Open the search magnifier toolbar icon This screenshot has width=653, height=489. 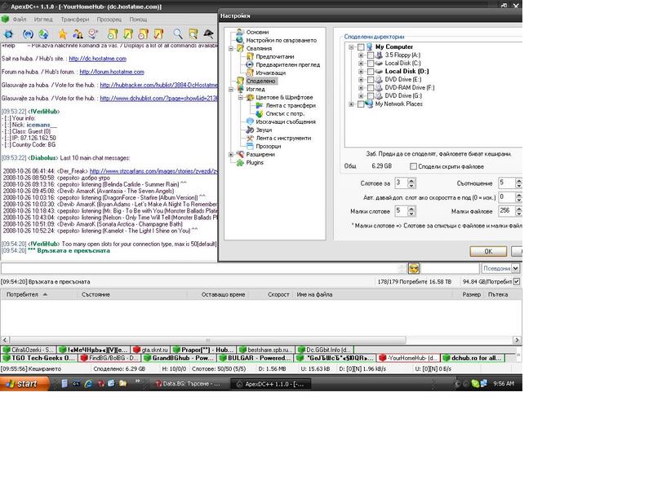178,34
